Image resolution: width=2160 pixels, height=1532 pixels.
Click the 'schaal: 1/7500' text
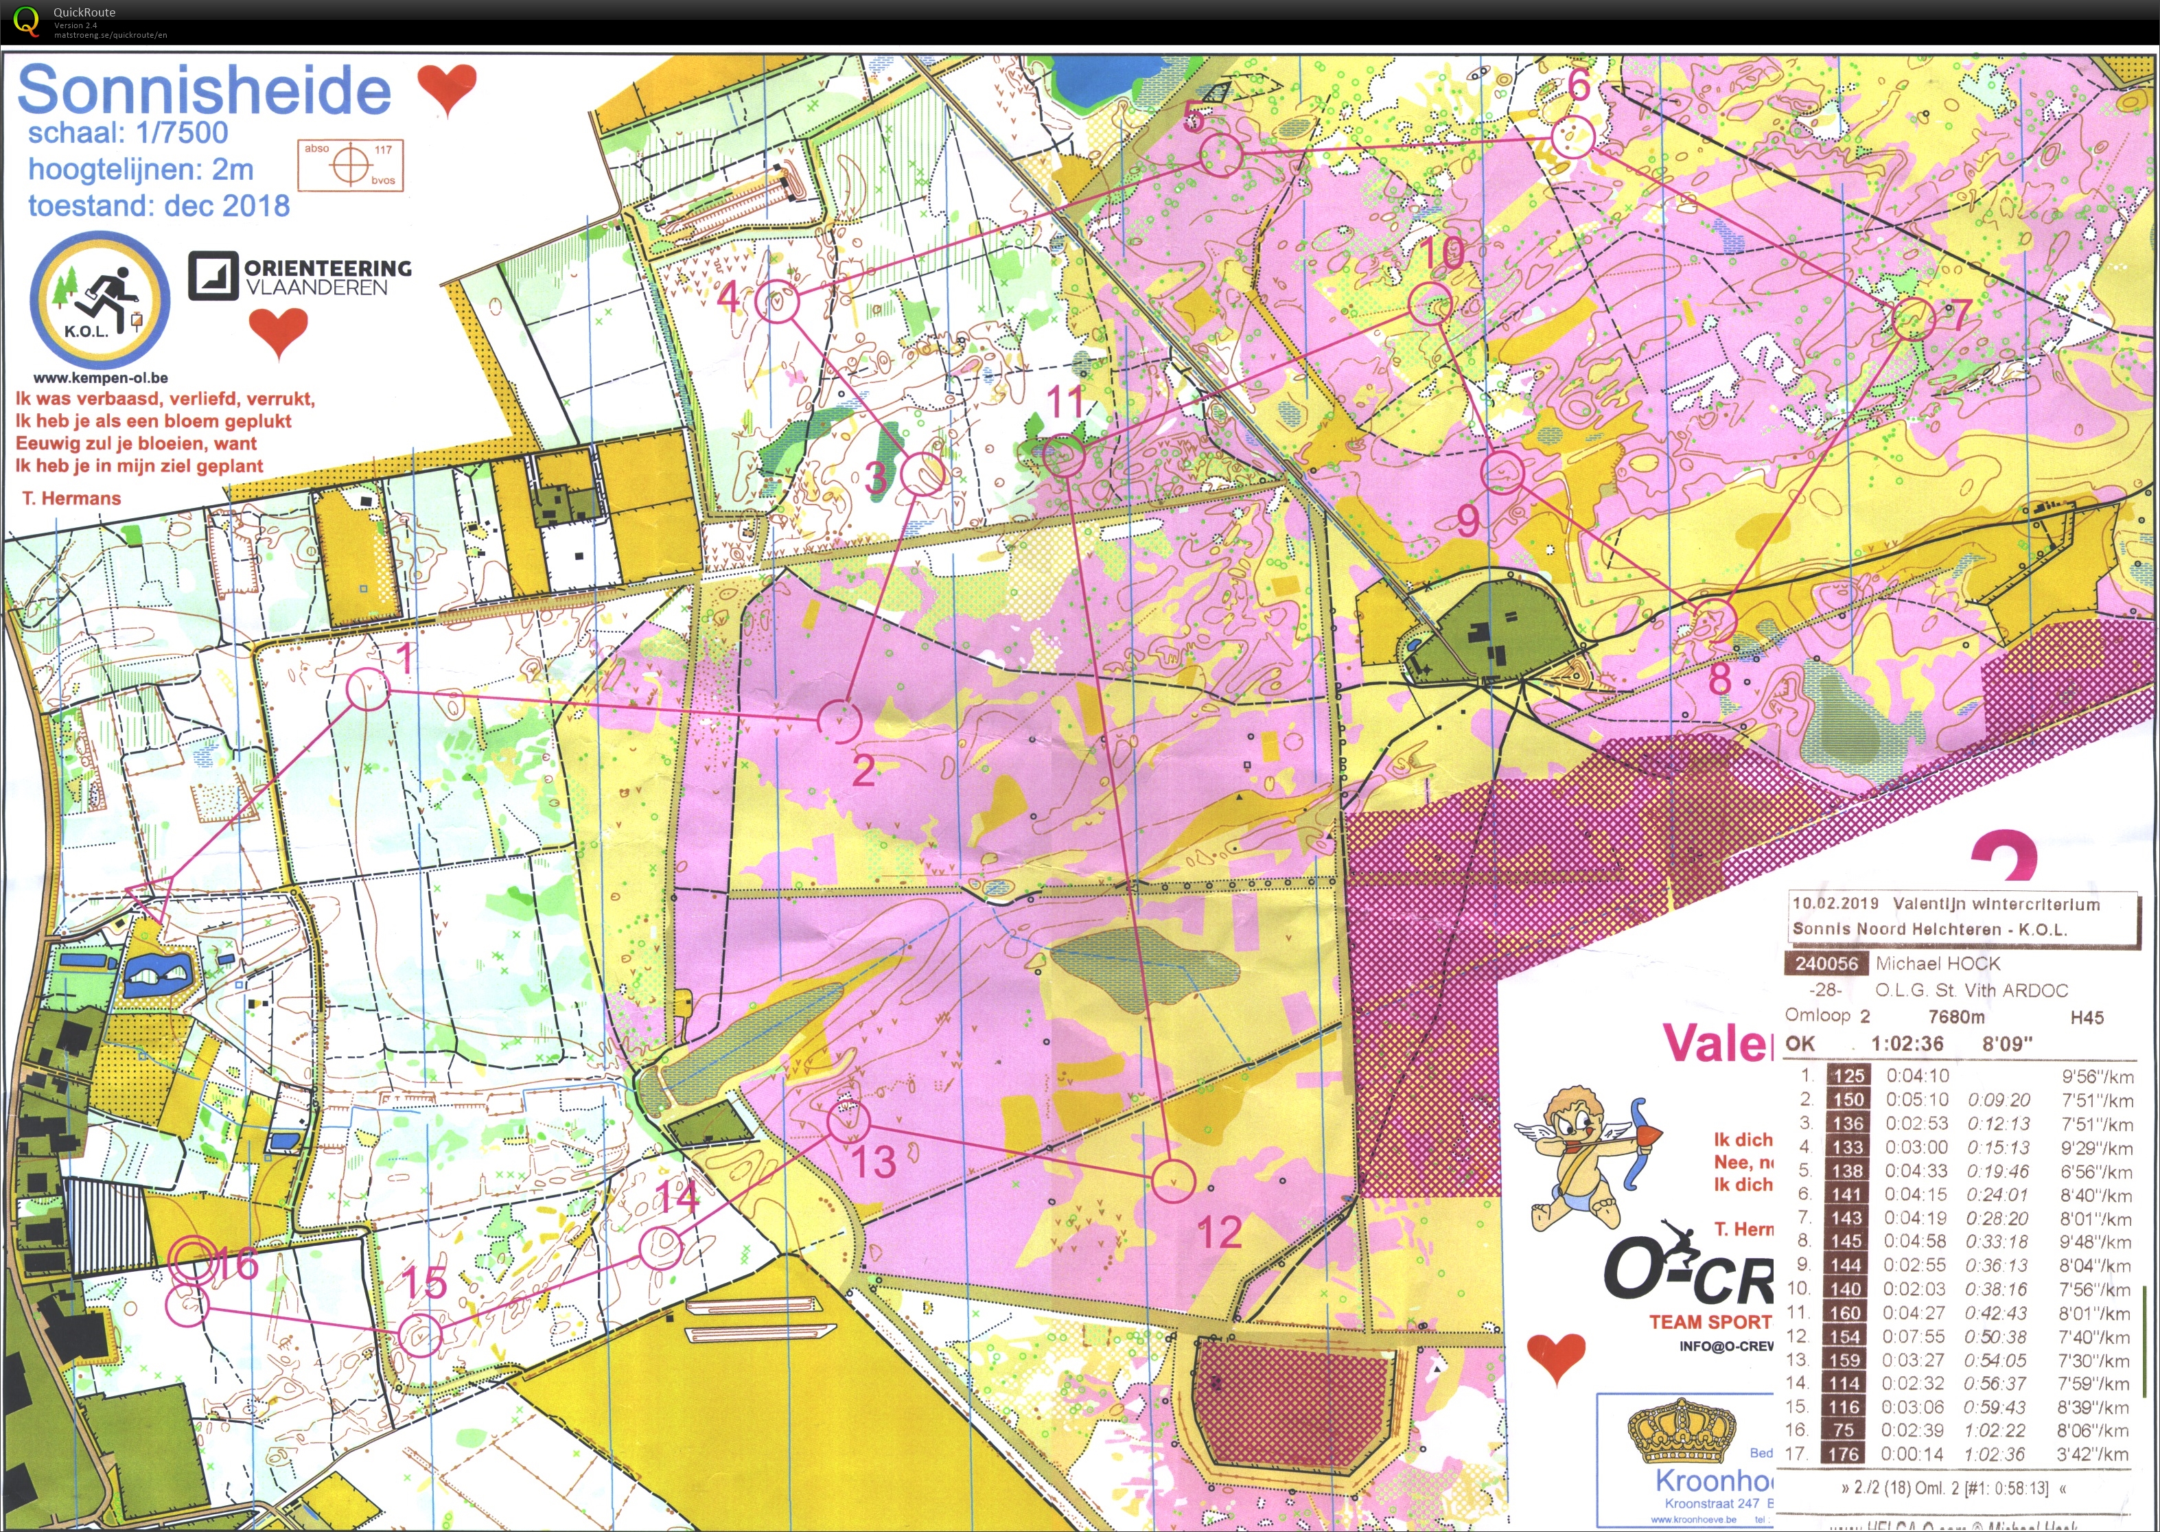point(128,133)
